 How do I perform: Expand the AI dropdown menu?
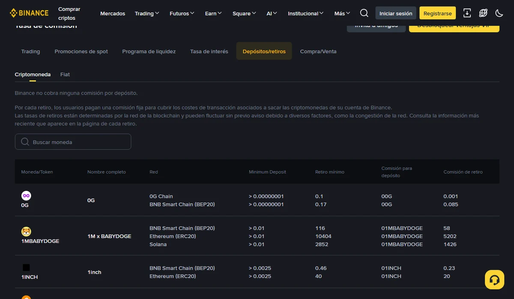tap(272, 13)
